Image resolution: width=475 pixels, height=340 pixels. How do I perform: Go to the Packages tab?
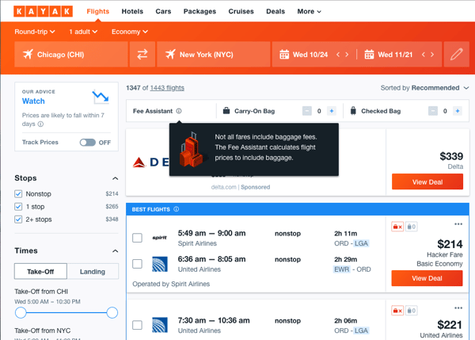[x=199, y=12]
